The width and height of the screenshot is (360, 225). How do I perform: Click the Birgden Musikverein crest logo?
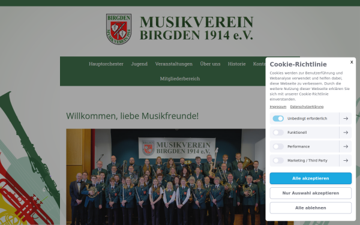[119, 29]
